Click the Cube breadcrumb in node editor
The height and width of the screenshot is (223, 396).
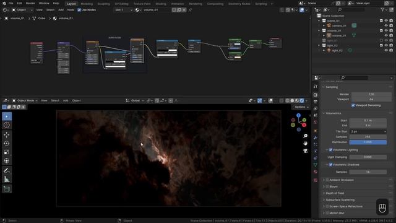point(41,19)
